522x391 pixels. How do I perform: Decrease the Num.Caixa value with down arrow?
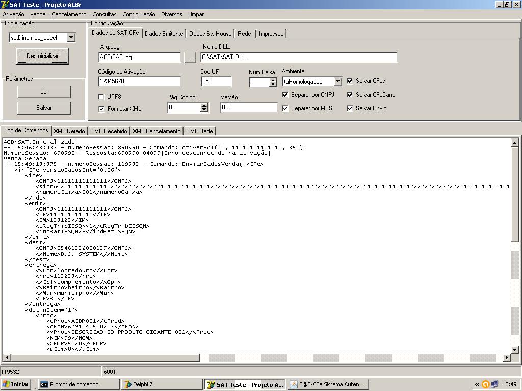click(x=273, y=84)
